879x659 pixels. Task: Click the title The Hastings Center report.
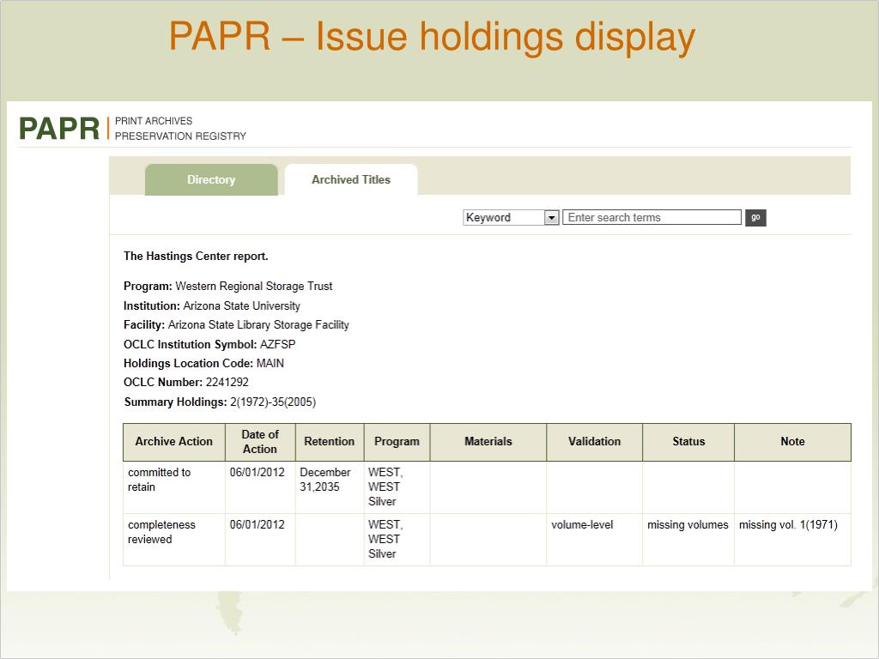point(197,256)
